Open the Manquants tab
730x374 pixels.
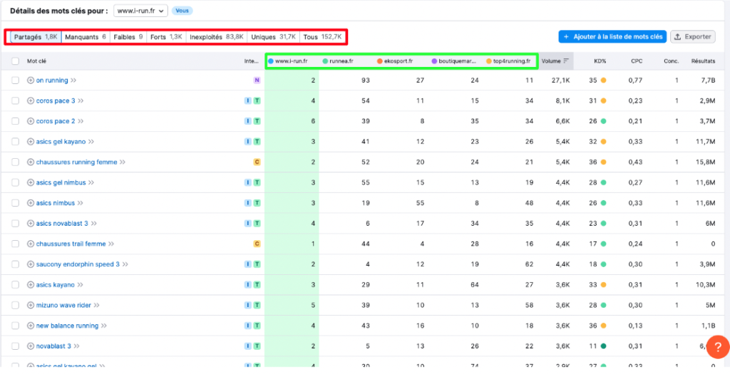86,37
